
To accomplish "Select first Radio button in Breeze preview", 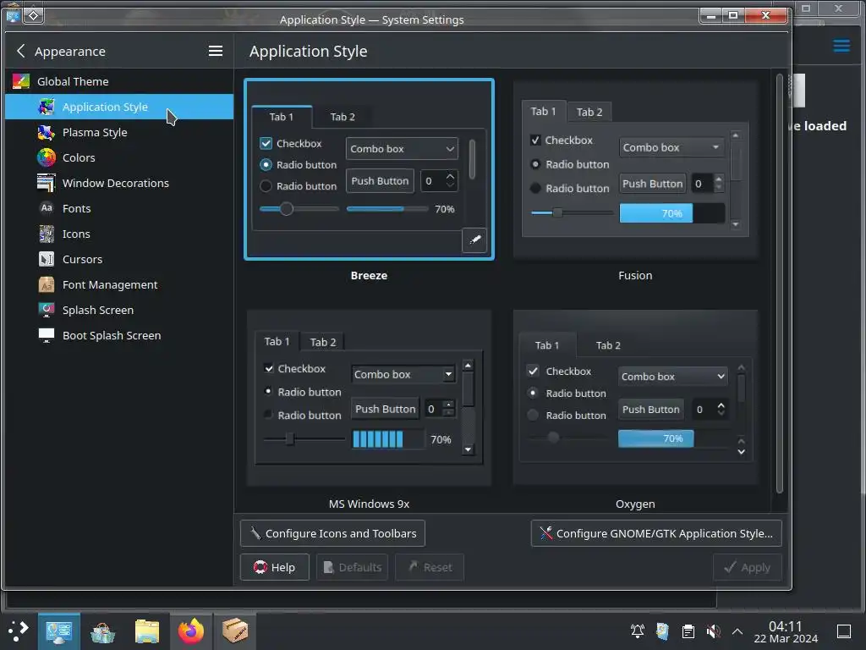I will pos(266,165).
